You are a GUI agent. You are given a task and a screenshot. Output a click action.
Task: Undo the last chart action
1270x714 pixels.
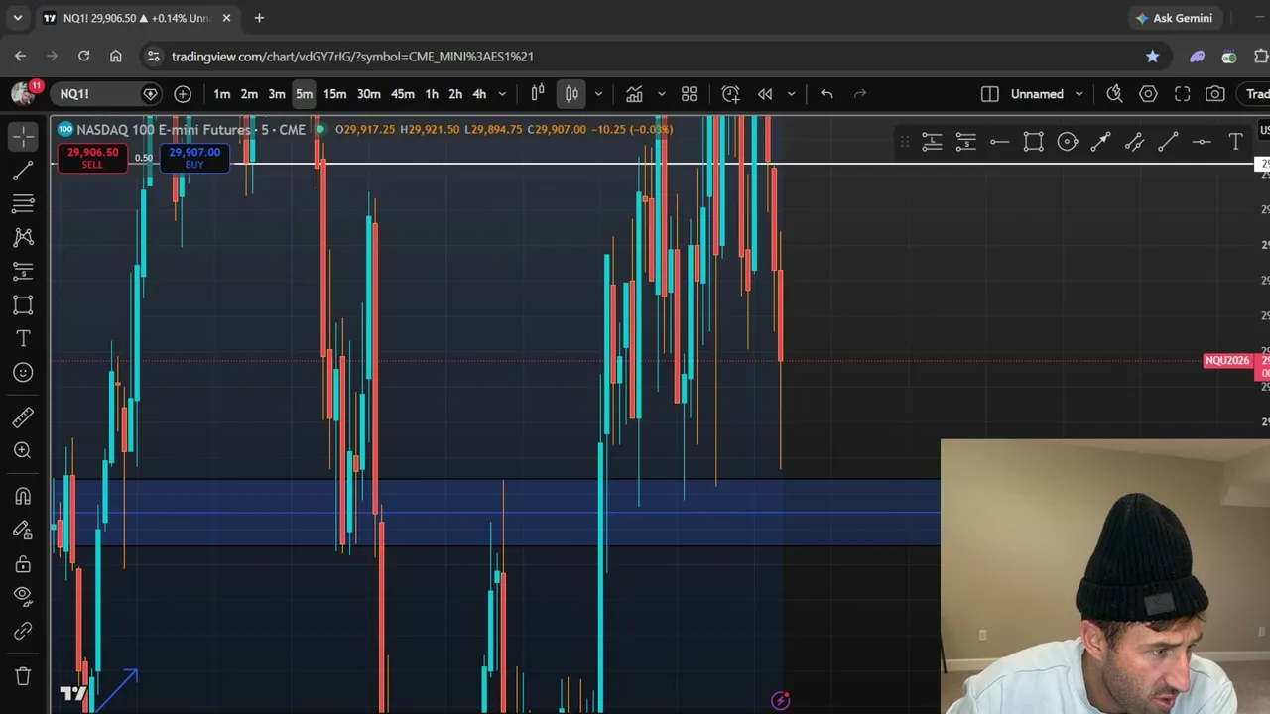826,94
